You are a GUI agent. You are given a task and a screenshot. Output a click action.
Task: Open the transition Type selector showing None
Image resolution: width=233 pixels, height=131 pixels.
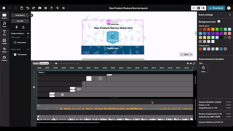(203, 69)
